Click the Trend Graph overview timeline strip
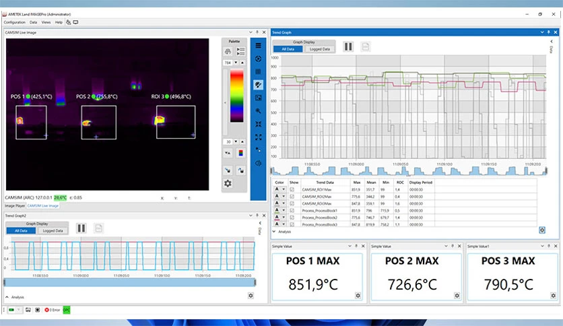Screen dimensions: 563x326 click(409, 171)
